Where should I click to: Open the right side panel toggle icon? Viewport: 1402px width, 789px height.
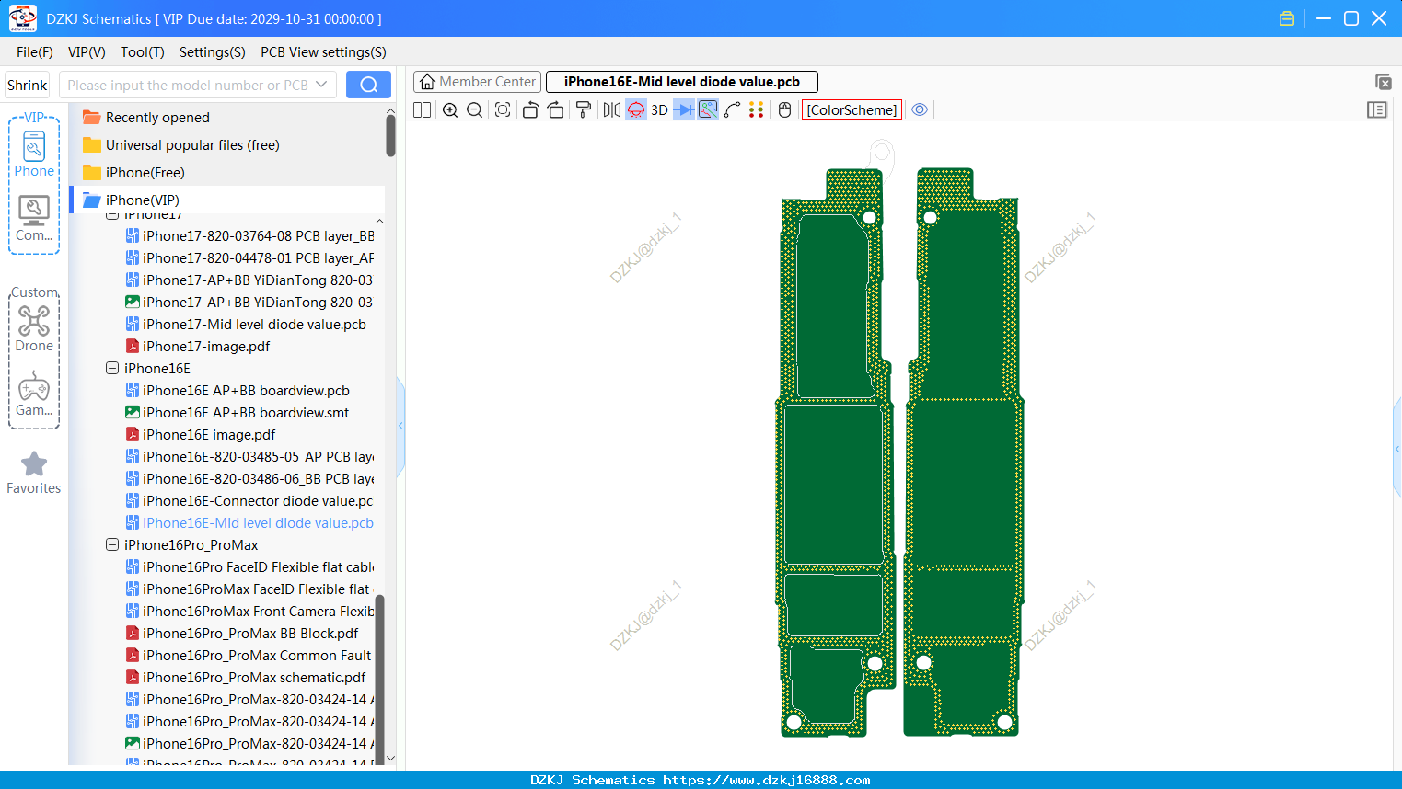pyautogui.click(x=1377, y=110)
